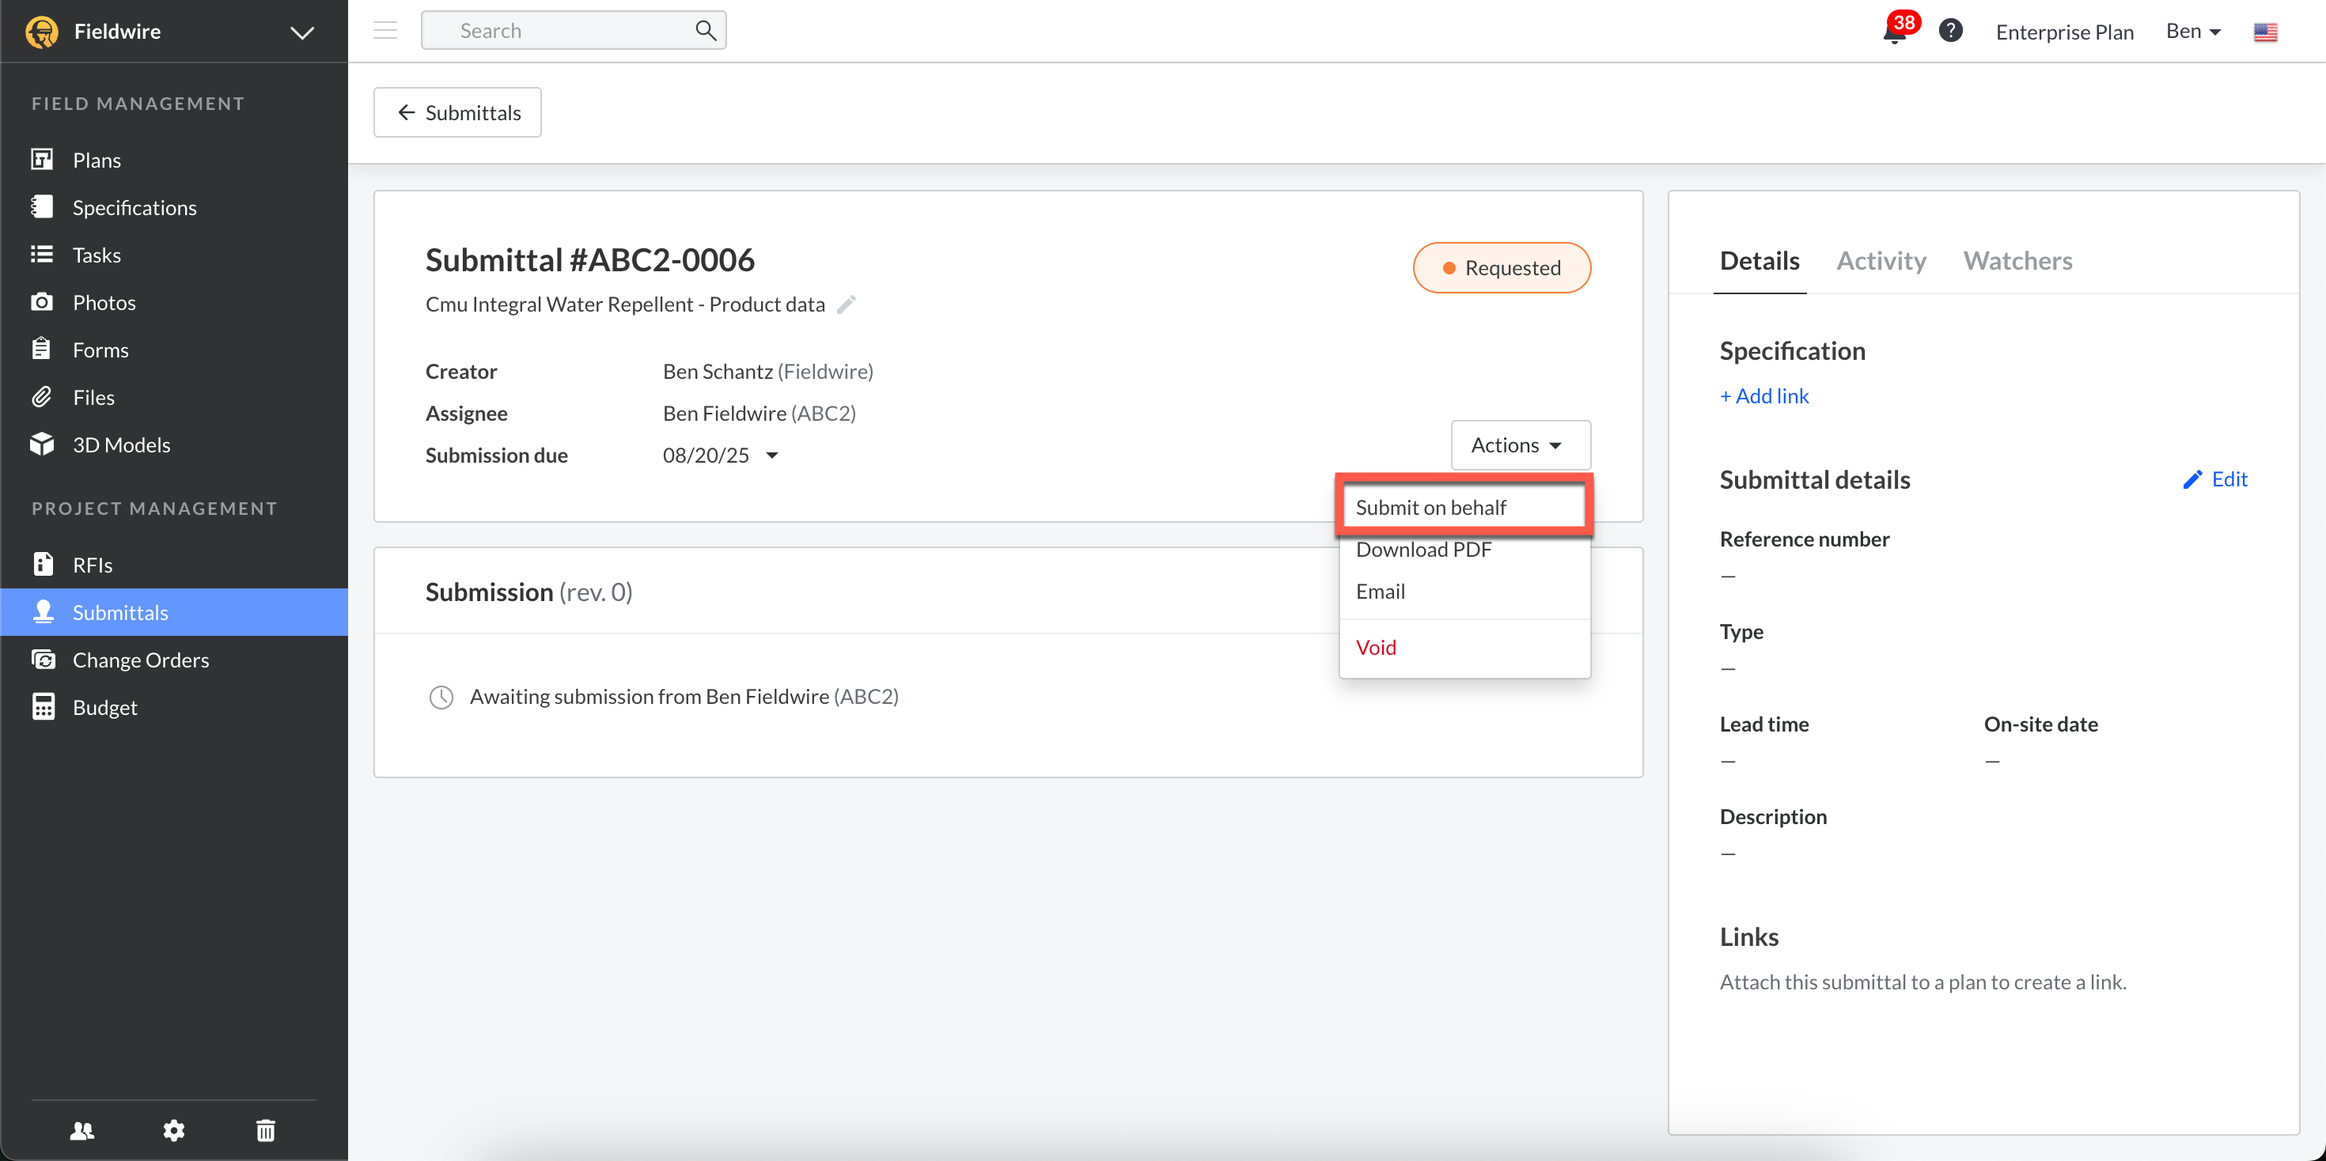The image size is (2326, 1161).
Task: Open the trash bin icon in sidebar
Action: (x=266, y=1129)
